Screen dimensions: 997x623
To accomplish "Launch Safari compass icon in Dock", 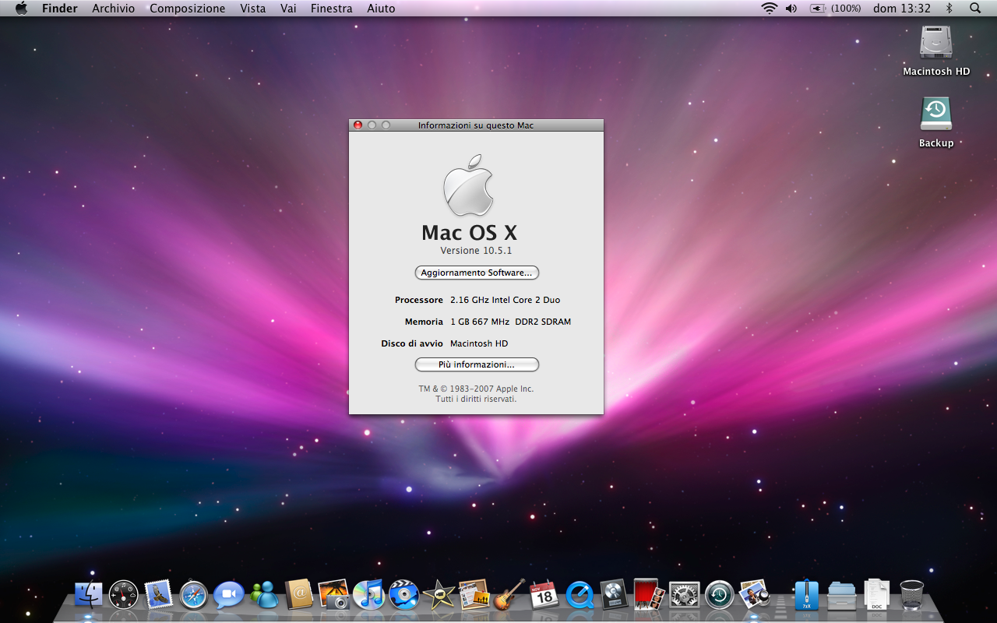I will [x=194, y=595].
